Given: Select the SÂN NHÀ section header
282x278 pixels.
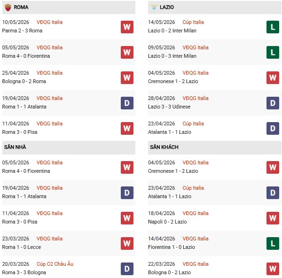Looking at the screenshot, I should 69,147.
